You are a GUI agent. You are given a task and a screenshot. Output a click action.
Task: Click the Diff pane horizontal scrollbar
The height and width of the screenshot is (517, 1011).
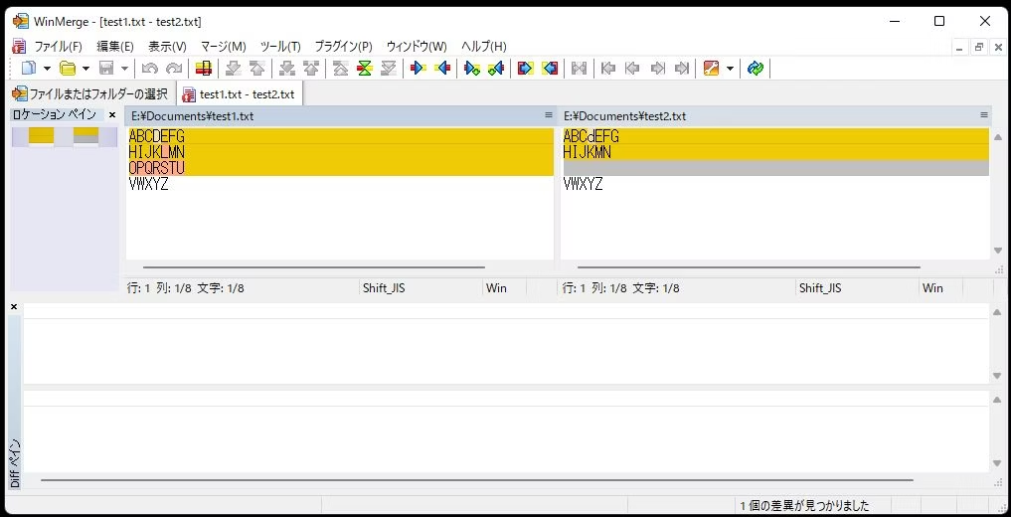coord(477,479)
